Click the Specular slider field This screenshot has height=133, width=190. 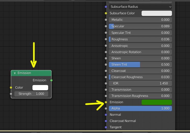[140, 26]
